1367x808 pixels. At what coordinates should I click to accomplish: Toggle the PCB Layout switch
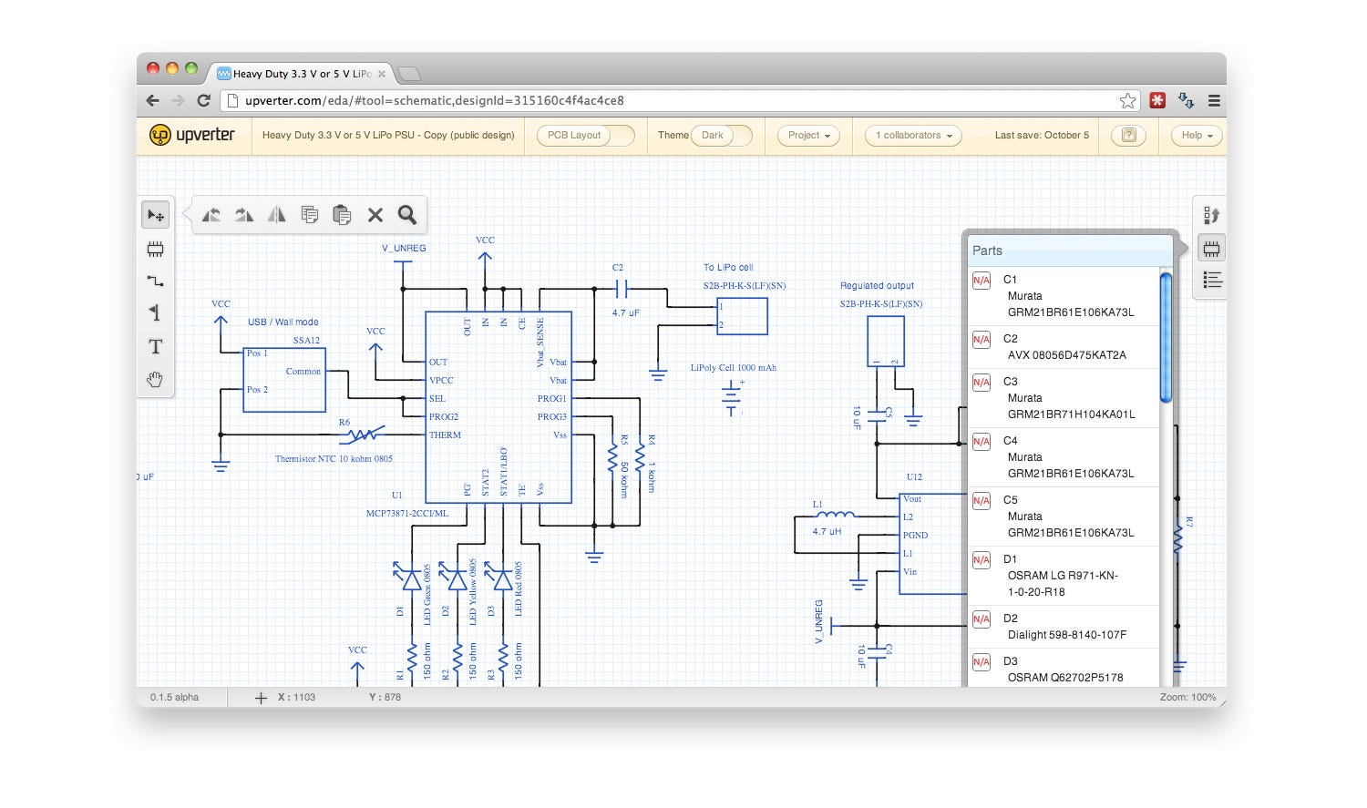coord(585,135)
